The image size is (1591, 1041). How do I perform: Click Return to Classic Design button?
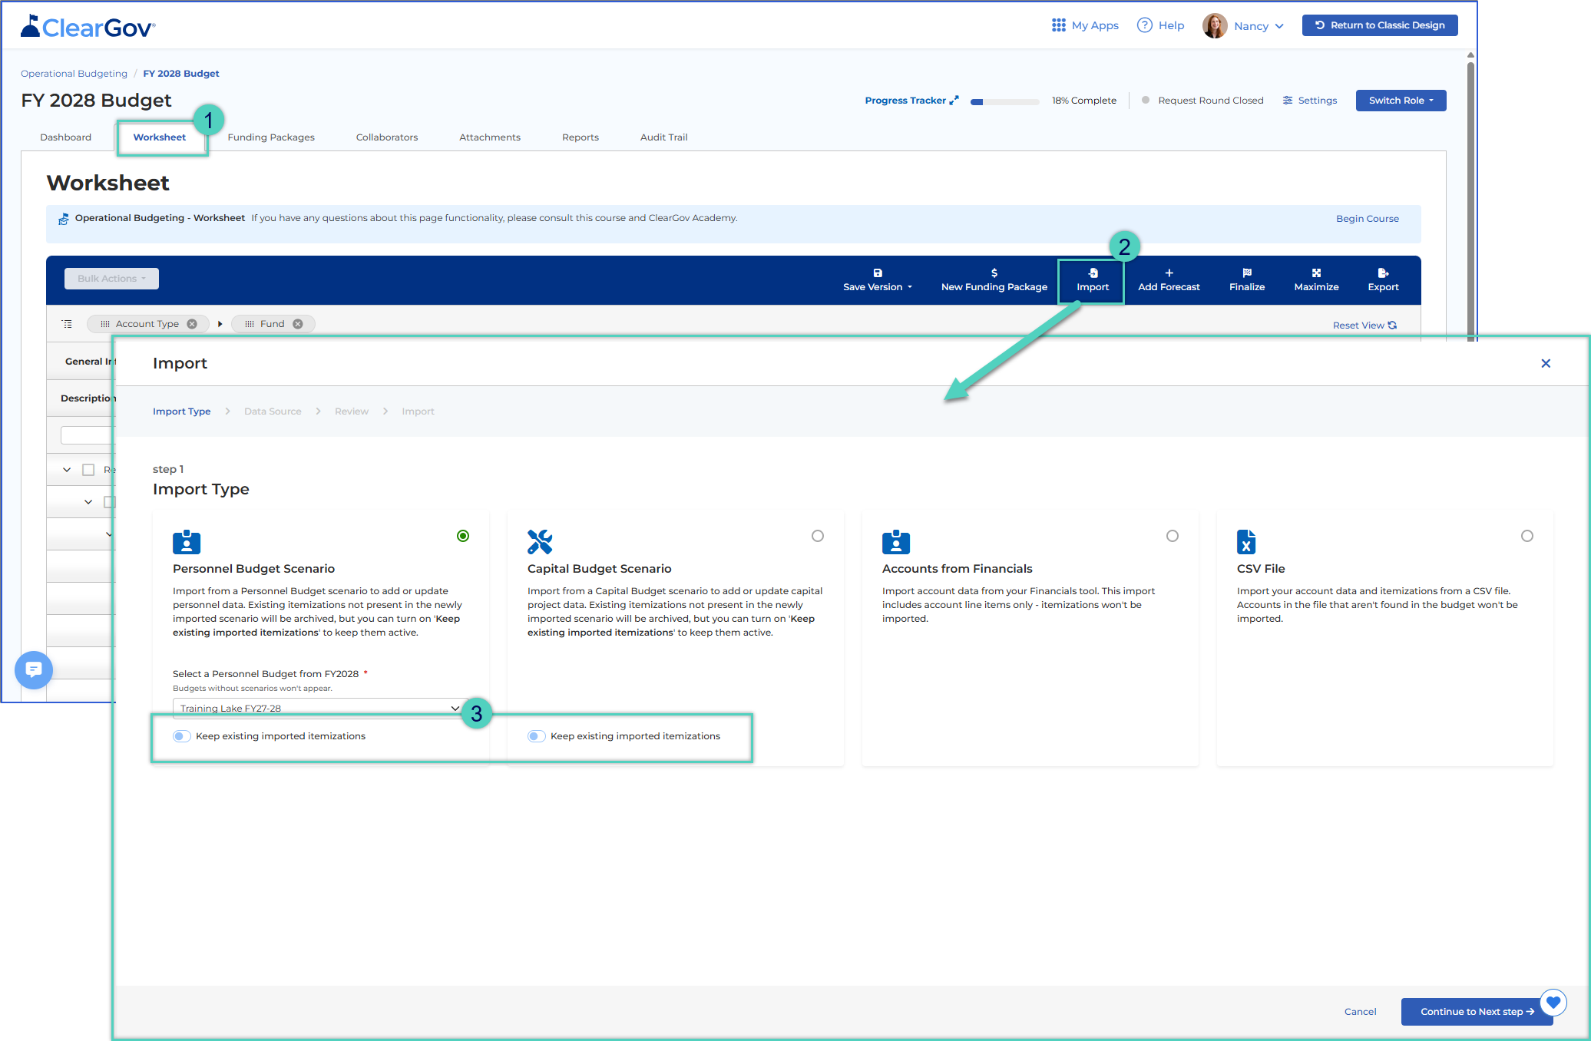(1380, 25)
